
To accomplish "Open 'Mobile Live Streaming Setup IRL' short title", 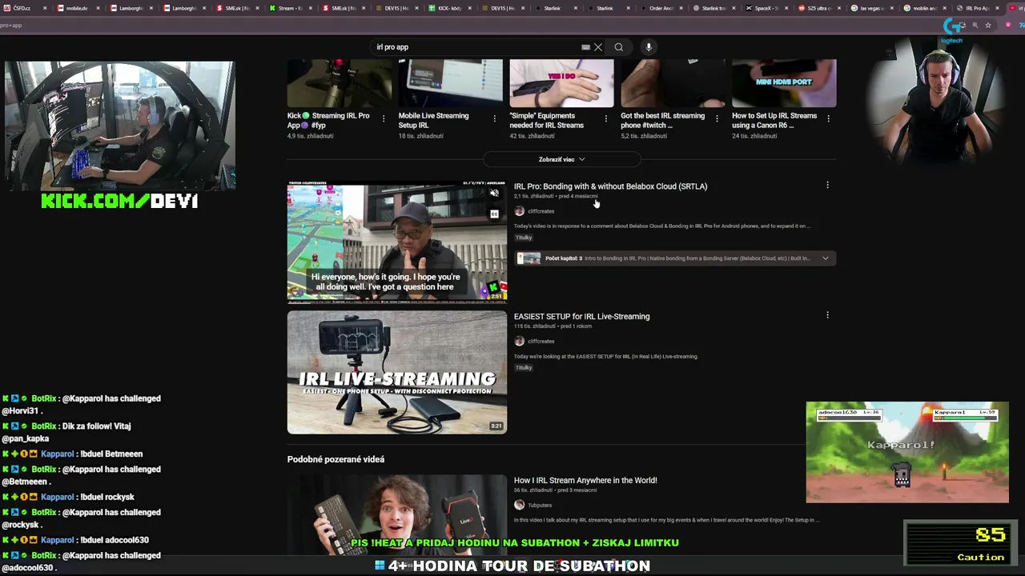I will coord(433,120).
